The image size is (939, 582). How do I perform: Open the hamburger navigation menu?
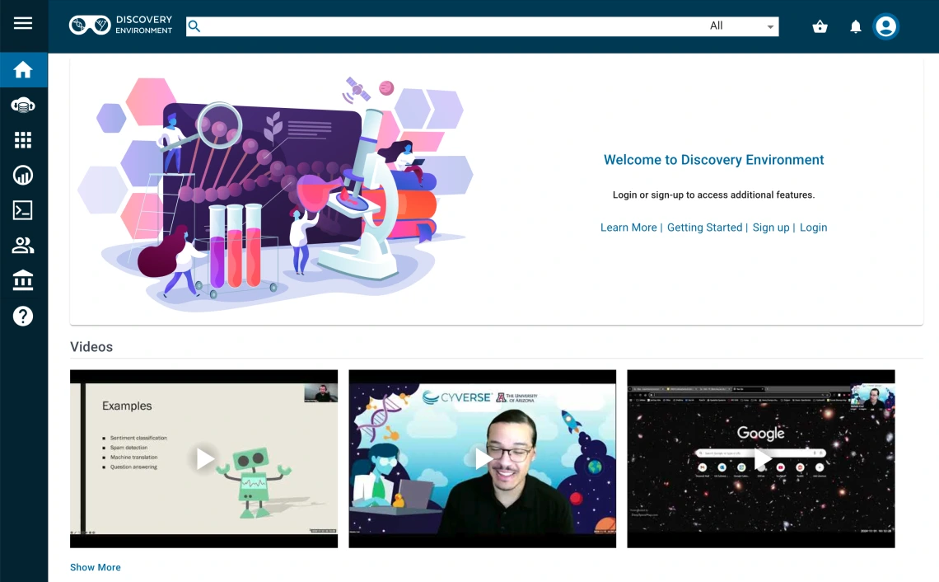(x=23, y=23)
